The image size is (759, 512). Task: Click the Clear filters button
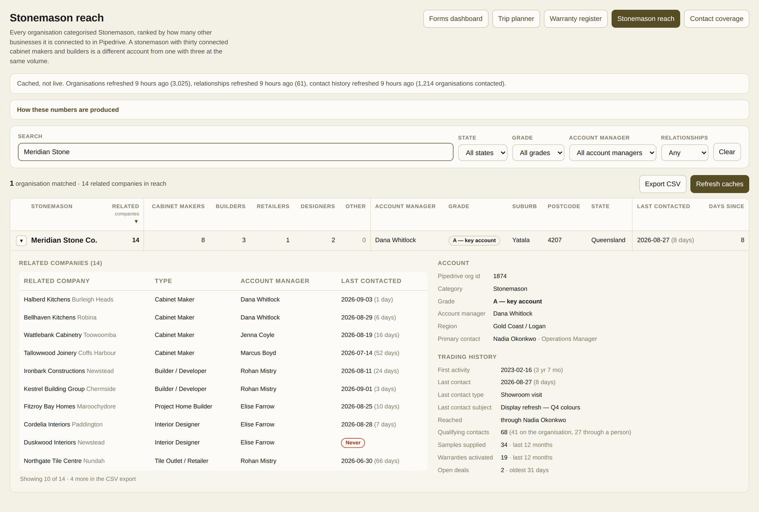pyautogui.click(x=727, y=152)
